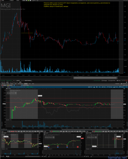Click the gear icon at the far right of the account bar
Image resolution: width=128 pixels, height=159 pixels.
tap(126, 82)
